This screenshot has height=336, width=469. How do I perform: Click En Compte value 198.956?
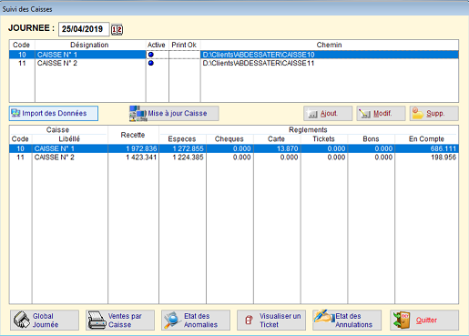pos(444,158)
